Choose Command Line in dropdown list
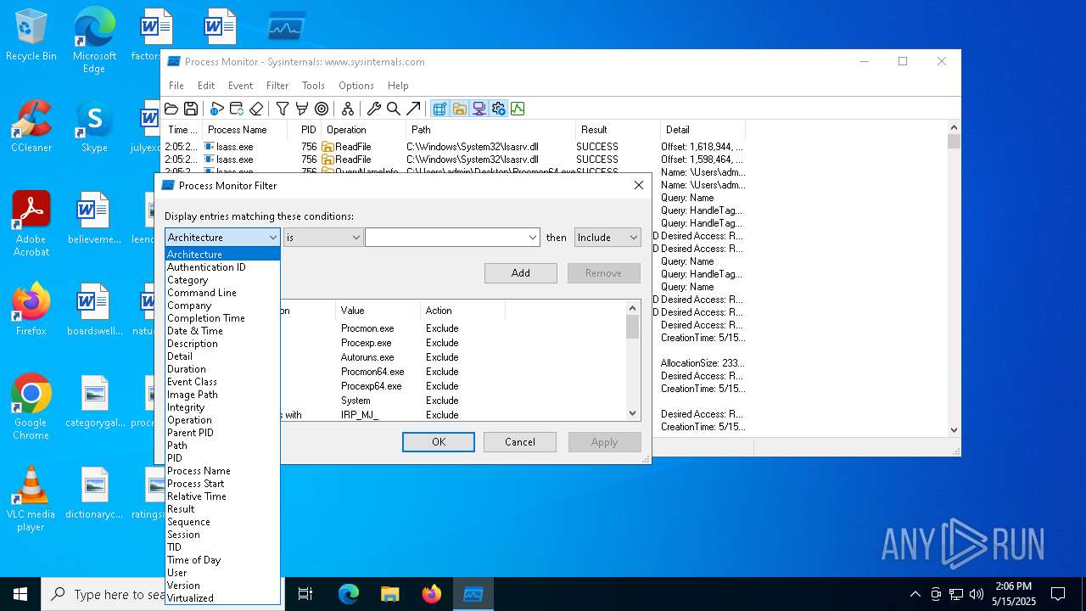The height and width of the screenshot is (611, 1086). [222, 293]
